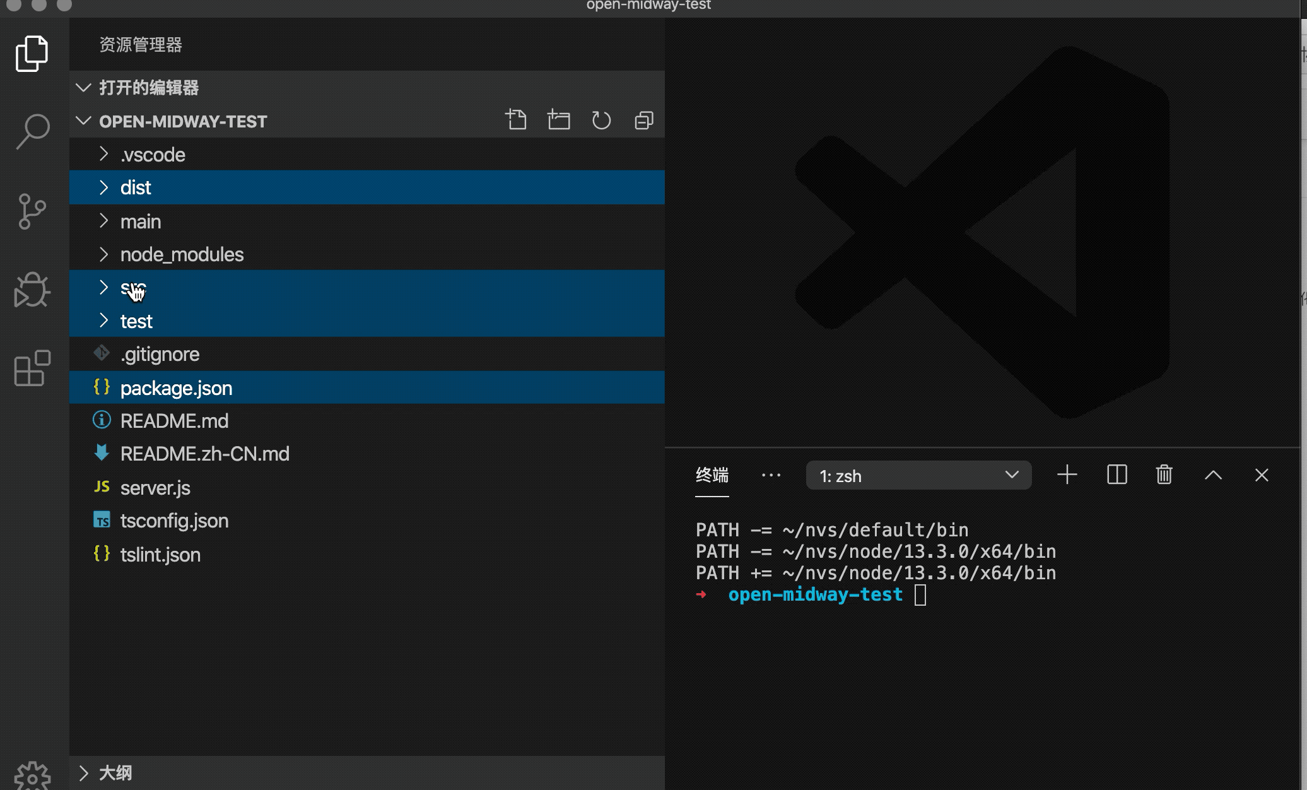Expand the test folder

(104, 321)
